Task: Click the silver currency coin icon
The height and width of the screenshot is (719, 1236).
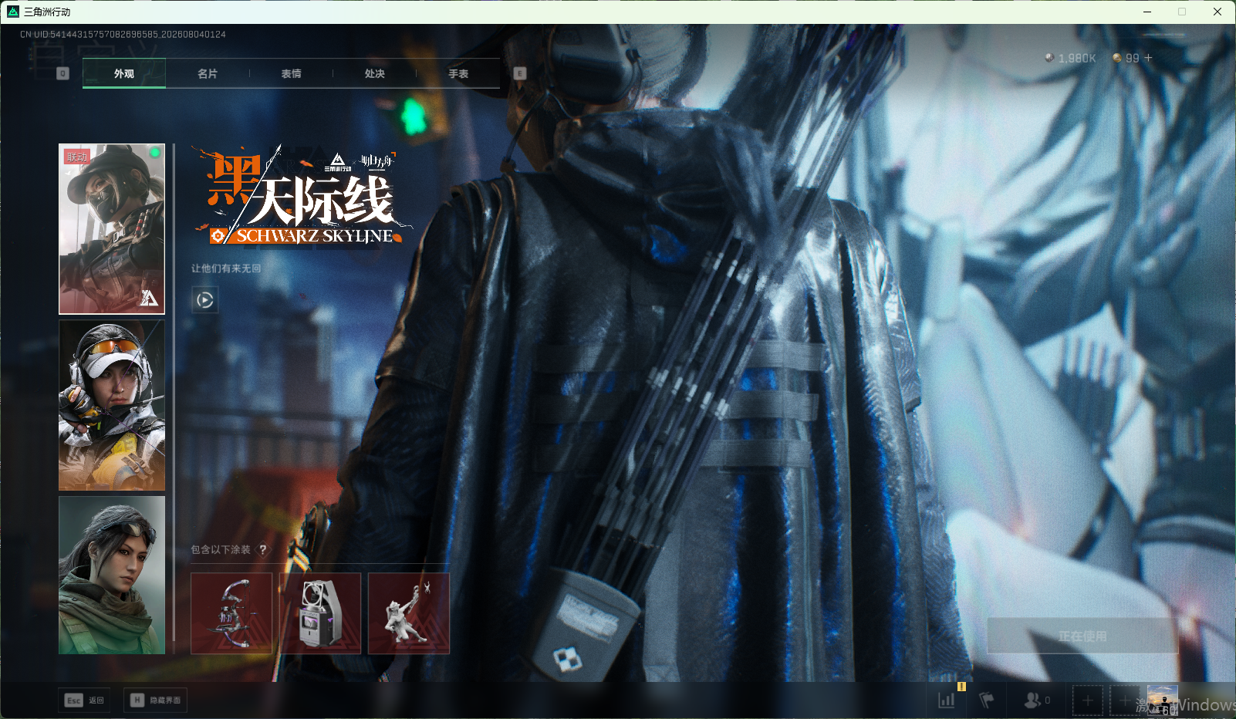Action: point(1049,58)
